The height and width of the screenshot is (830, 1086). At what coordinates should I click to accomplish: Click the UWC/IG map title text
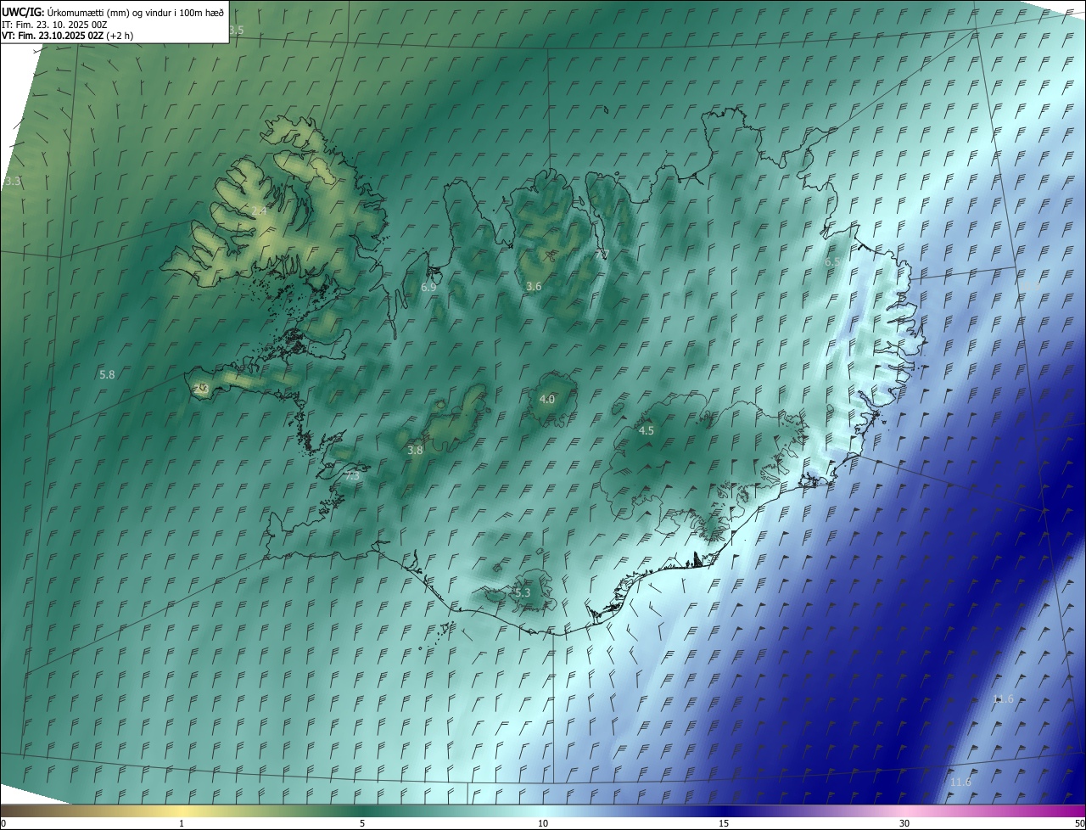click(x=111, y=12)
